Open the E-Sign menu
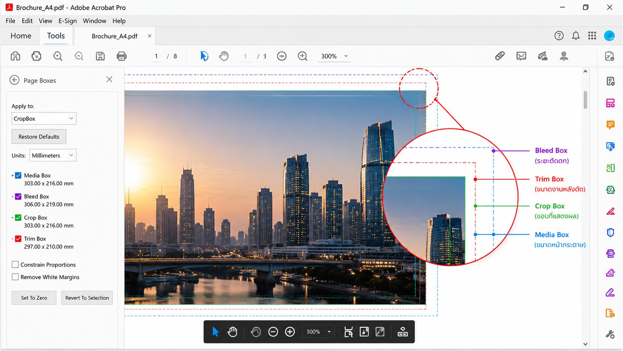The height and width of the screenshot is (351, 623). click(67, 21)
